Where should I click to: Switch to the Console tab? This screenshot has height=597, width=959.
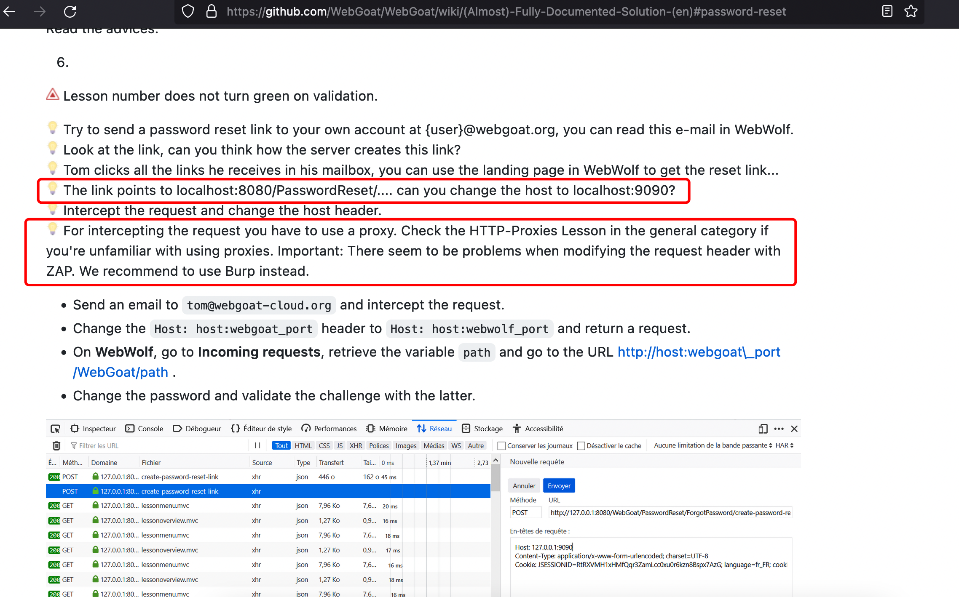pos(144,429)
